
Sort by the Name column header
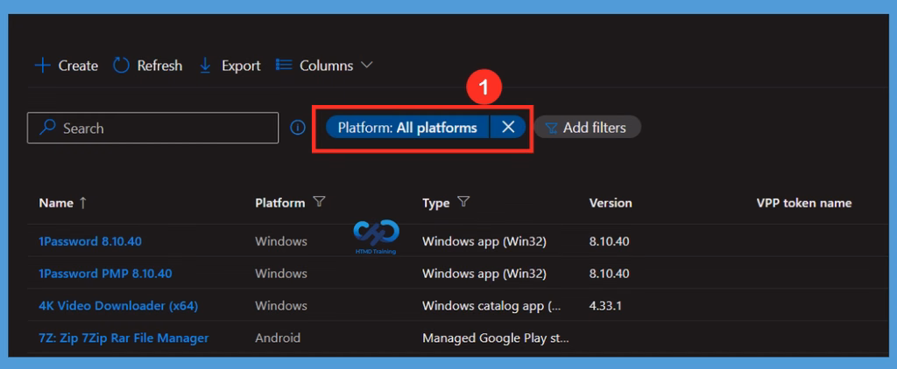point(56,203)
